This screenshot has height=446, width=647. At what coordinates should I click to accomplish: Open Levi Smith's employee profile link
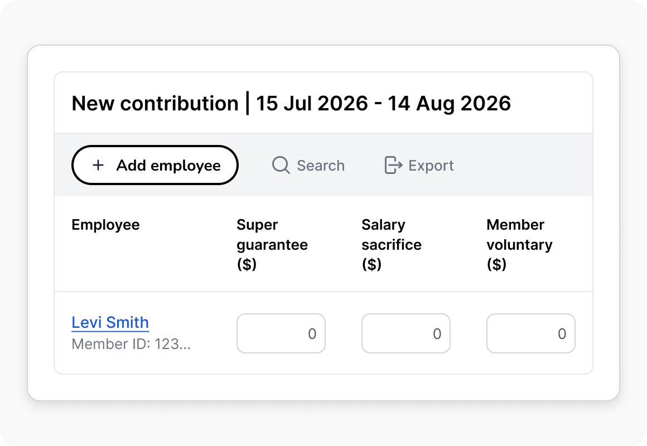point(110,322)
